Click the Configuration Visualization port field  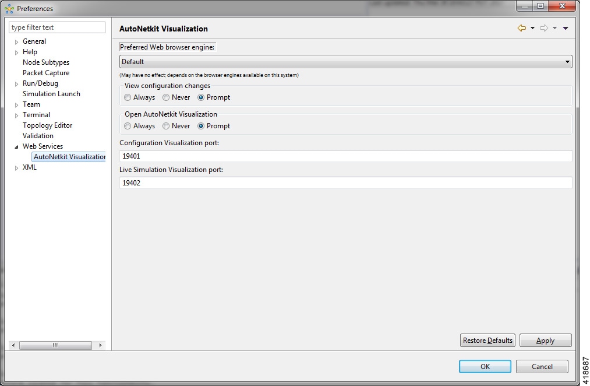click(346, 156)
